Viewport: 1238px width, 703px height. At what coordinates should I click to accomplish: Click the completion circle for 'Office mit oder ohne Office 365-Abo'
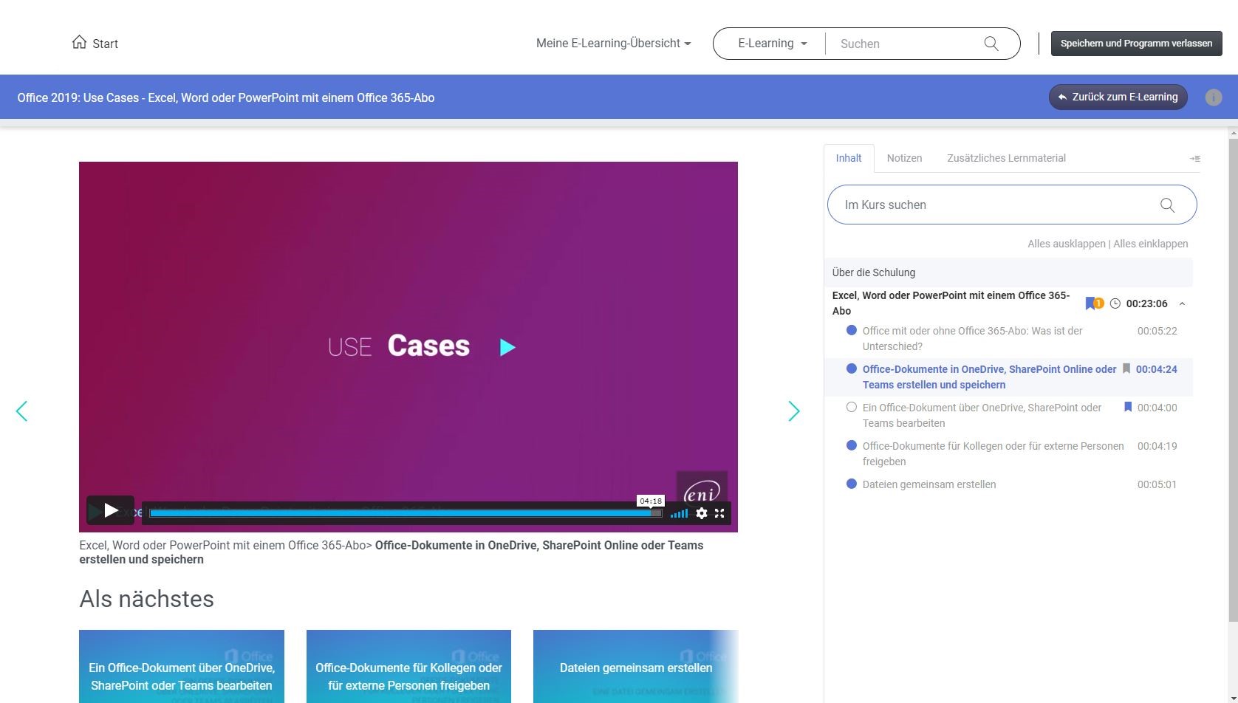click(852, 331)
